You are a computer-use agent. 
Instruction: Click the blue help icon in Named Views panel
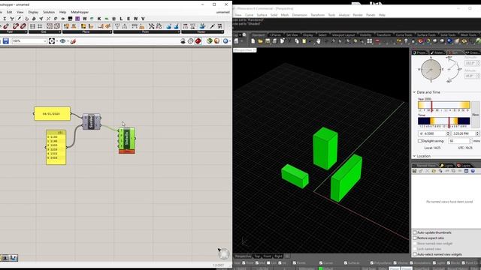473,171
